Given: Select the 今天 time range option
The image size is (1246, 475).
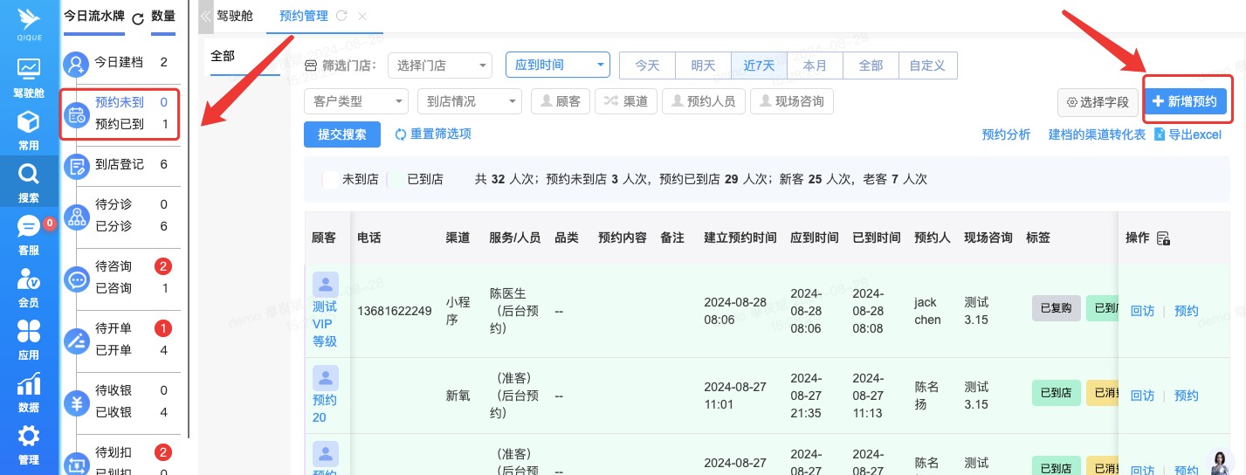Looking at the screenshot, I should [x=647, y=65].
